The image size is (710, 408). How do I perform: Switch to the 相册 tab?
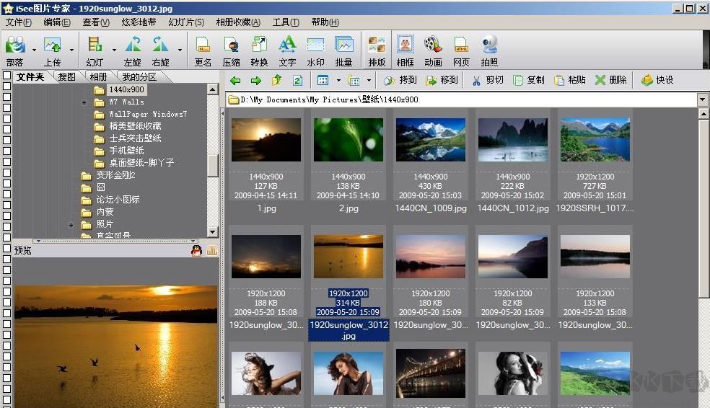pos(98,76)
